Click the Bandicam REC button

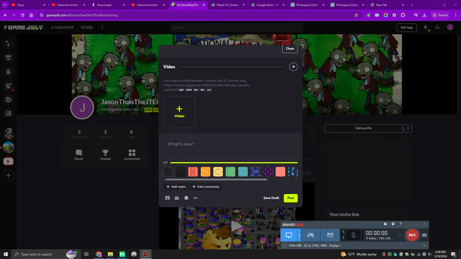click(412, 235)
